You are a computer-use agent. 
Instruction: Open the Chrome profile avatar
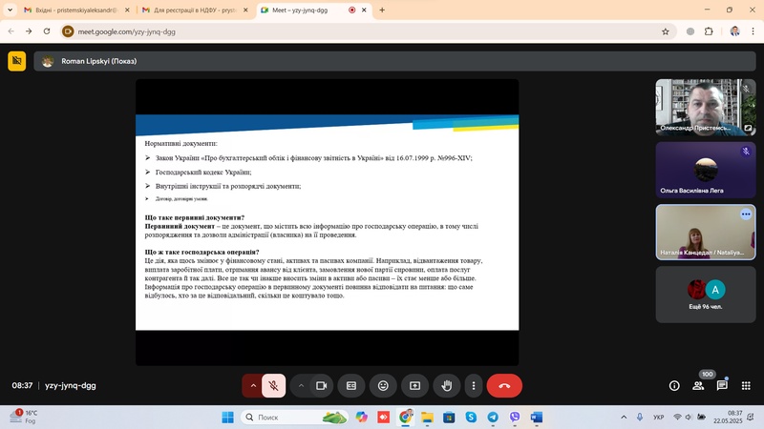[x=734, y=31]
